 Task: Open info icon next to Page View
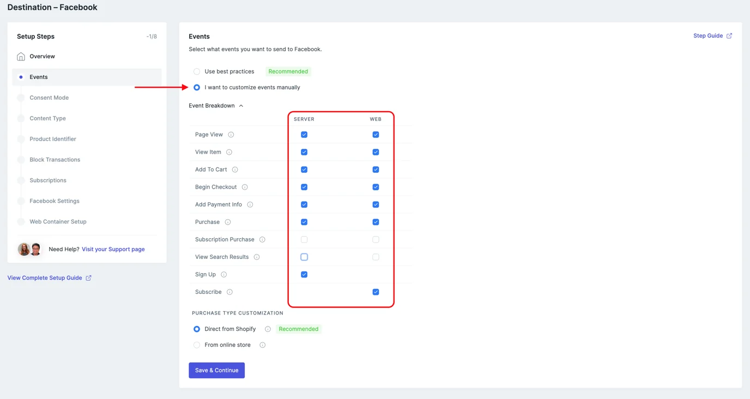click(x=231, y=135)
